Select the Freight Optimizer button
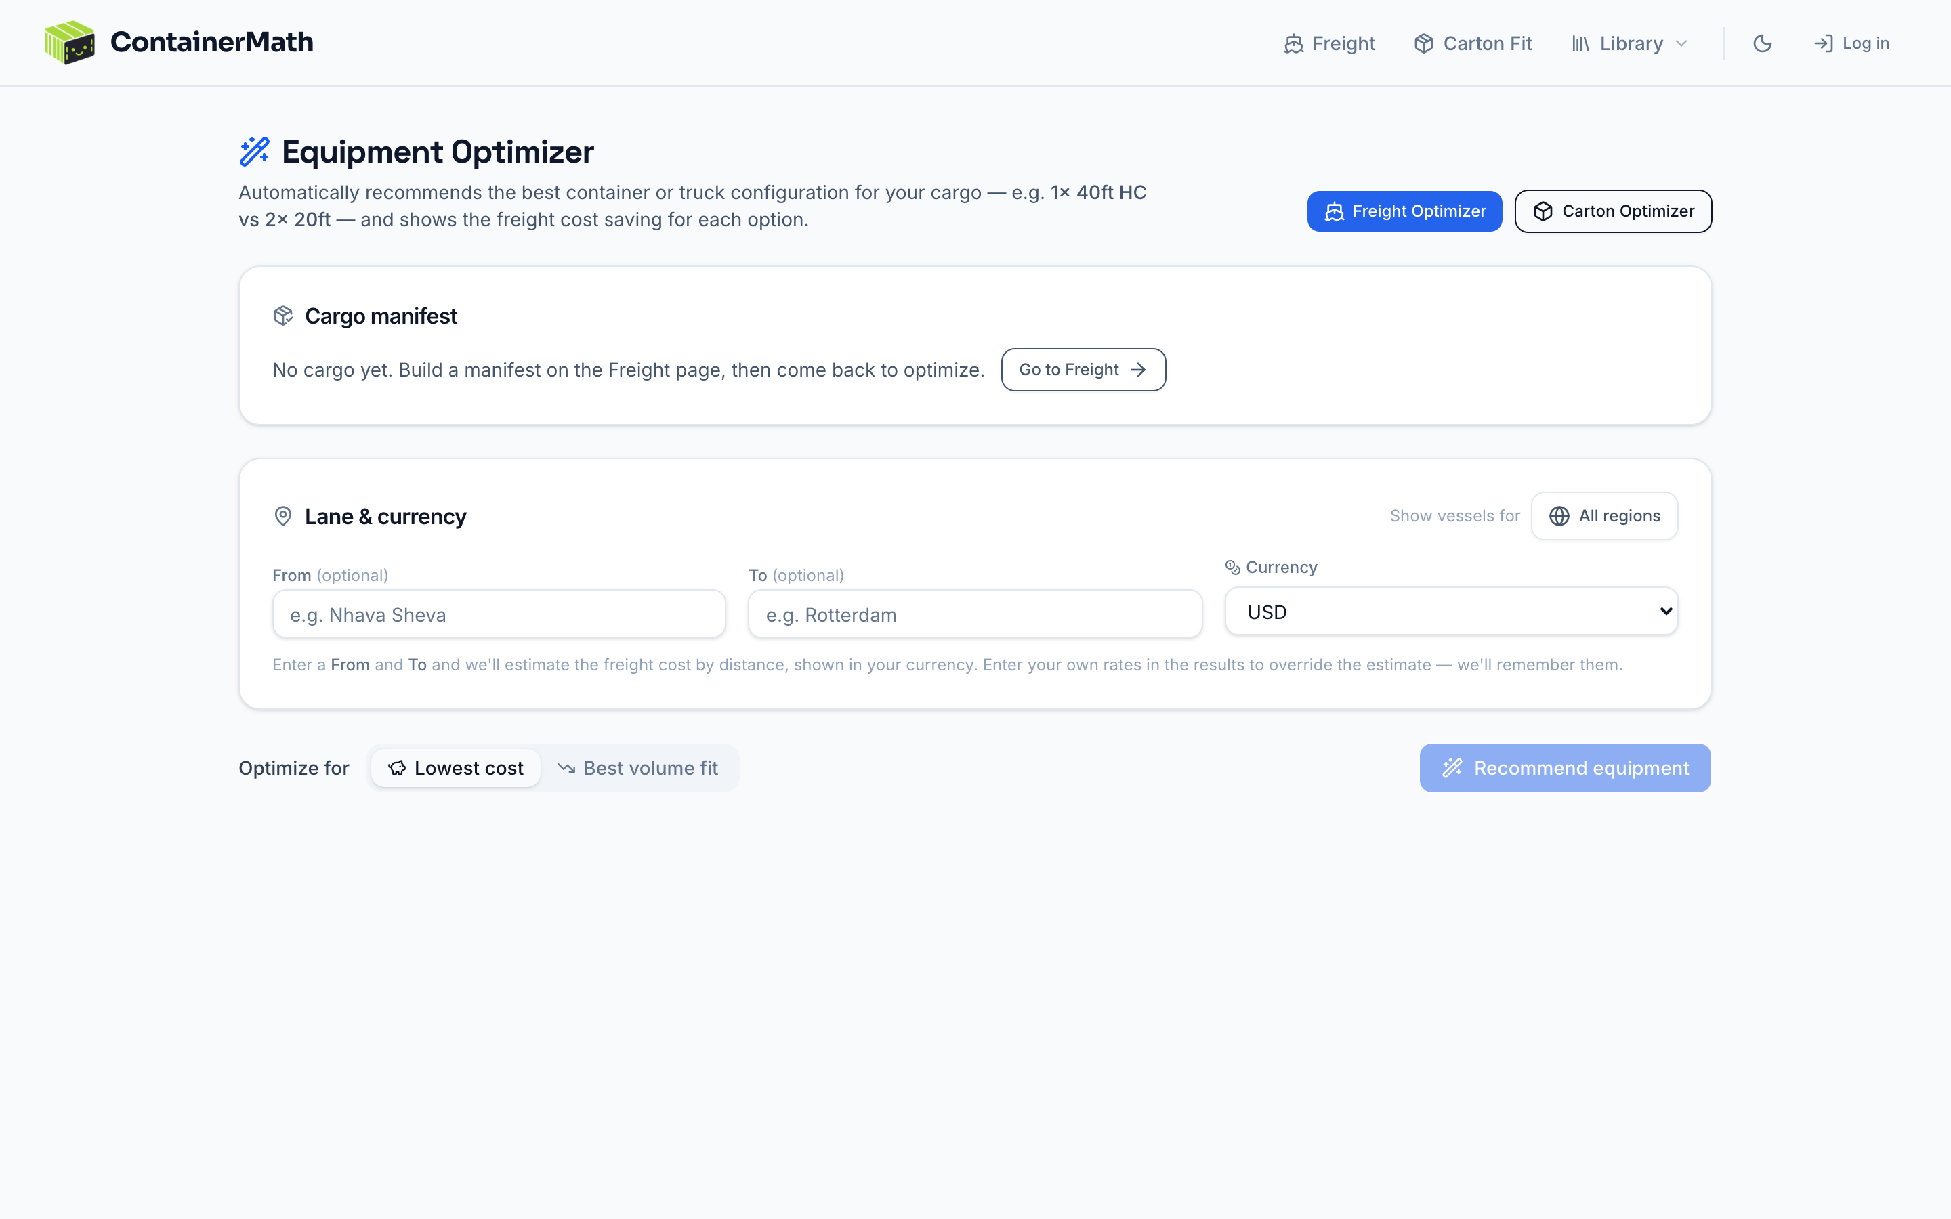Viewport: 1951px width, 1219px height. 1404,211
